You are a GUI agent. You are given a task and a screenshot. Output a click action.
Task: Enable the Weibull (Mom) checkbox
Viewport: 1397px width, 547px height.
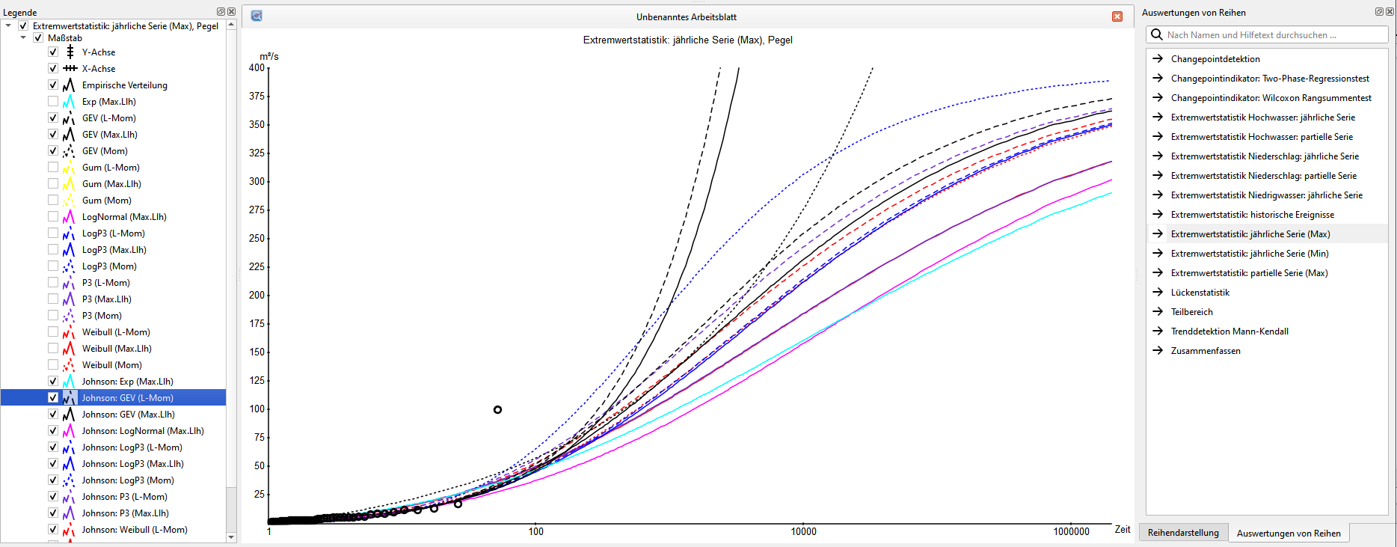click(53, 365)
